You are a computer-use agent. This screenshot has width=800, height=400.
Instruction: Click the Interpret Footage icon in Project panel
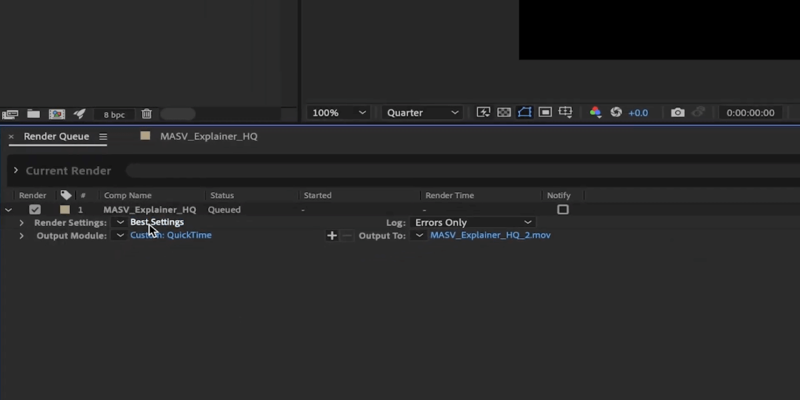click(10, 114)
